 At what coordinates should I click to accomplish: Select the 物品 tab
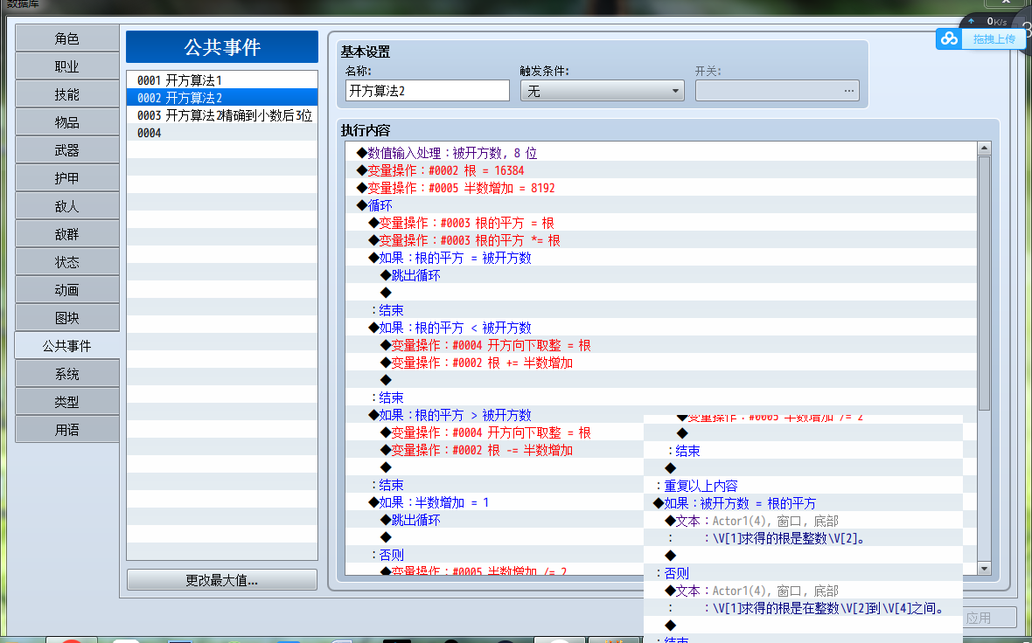67,122
